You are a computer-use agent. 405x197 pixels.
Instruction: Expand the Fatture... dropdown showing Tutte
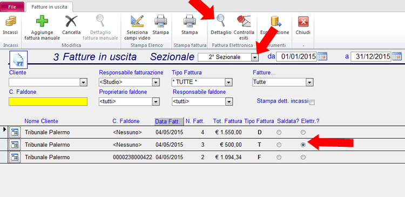click(309, 83)
